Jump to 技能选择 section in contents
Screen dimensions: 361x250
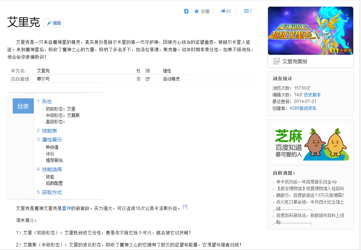tap(52, 169)
